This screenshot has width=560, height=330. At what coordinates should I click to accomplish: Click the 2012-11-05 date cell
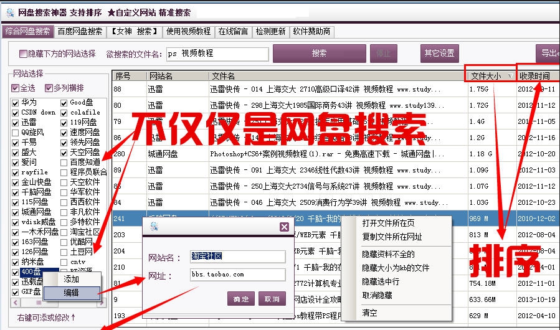tap(538, 121)
